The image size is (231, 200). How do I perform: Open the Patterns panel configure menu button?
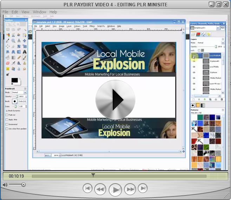(x=223, y=110)
